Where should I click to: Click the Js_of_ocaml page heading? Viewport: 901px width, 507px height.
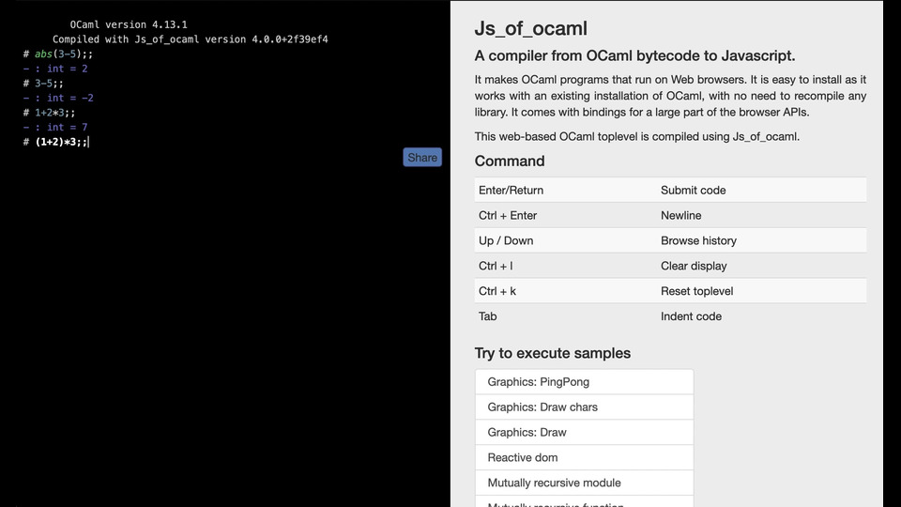click(531, 29)
